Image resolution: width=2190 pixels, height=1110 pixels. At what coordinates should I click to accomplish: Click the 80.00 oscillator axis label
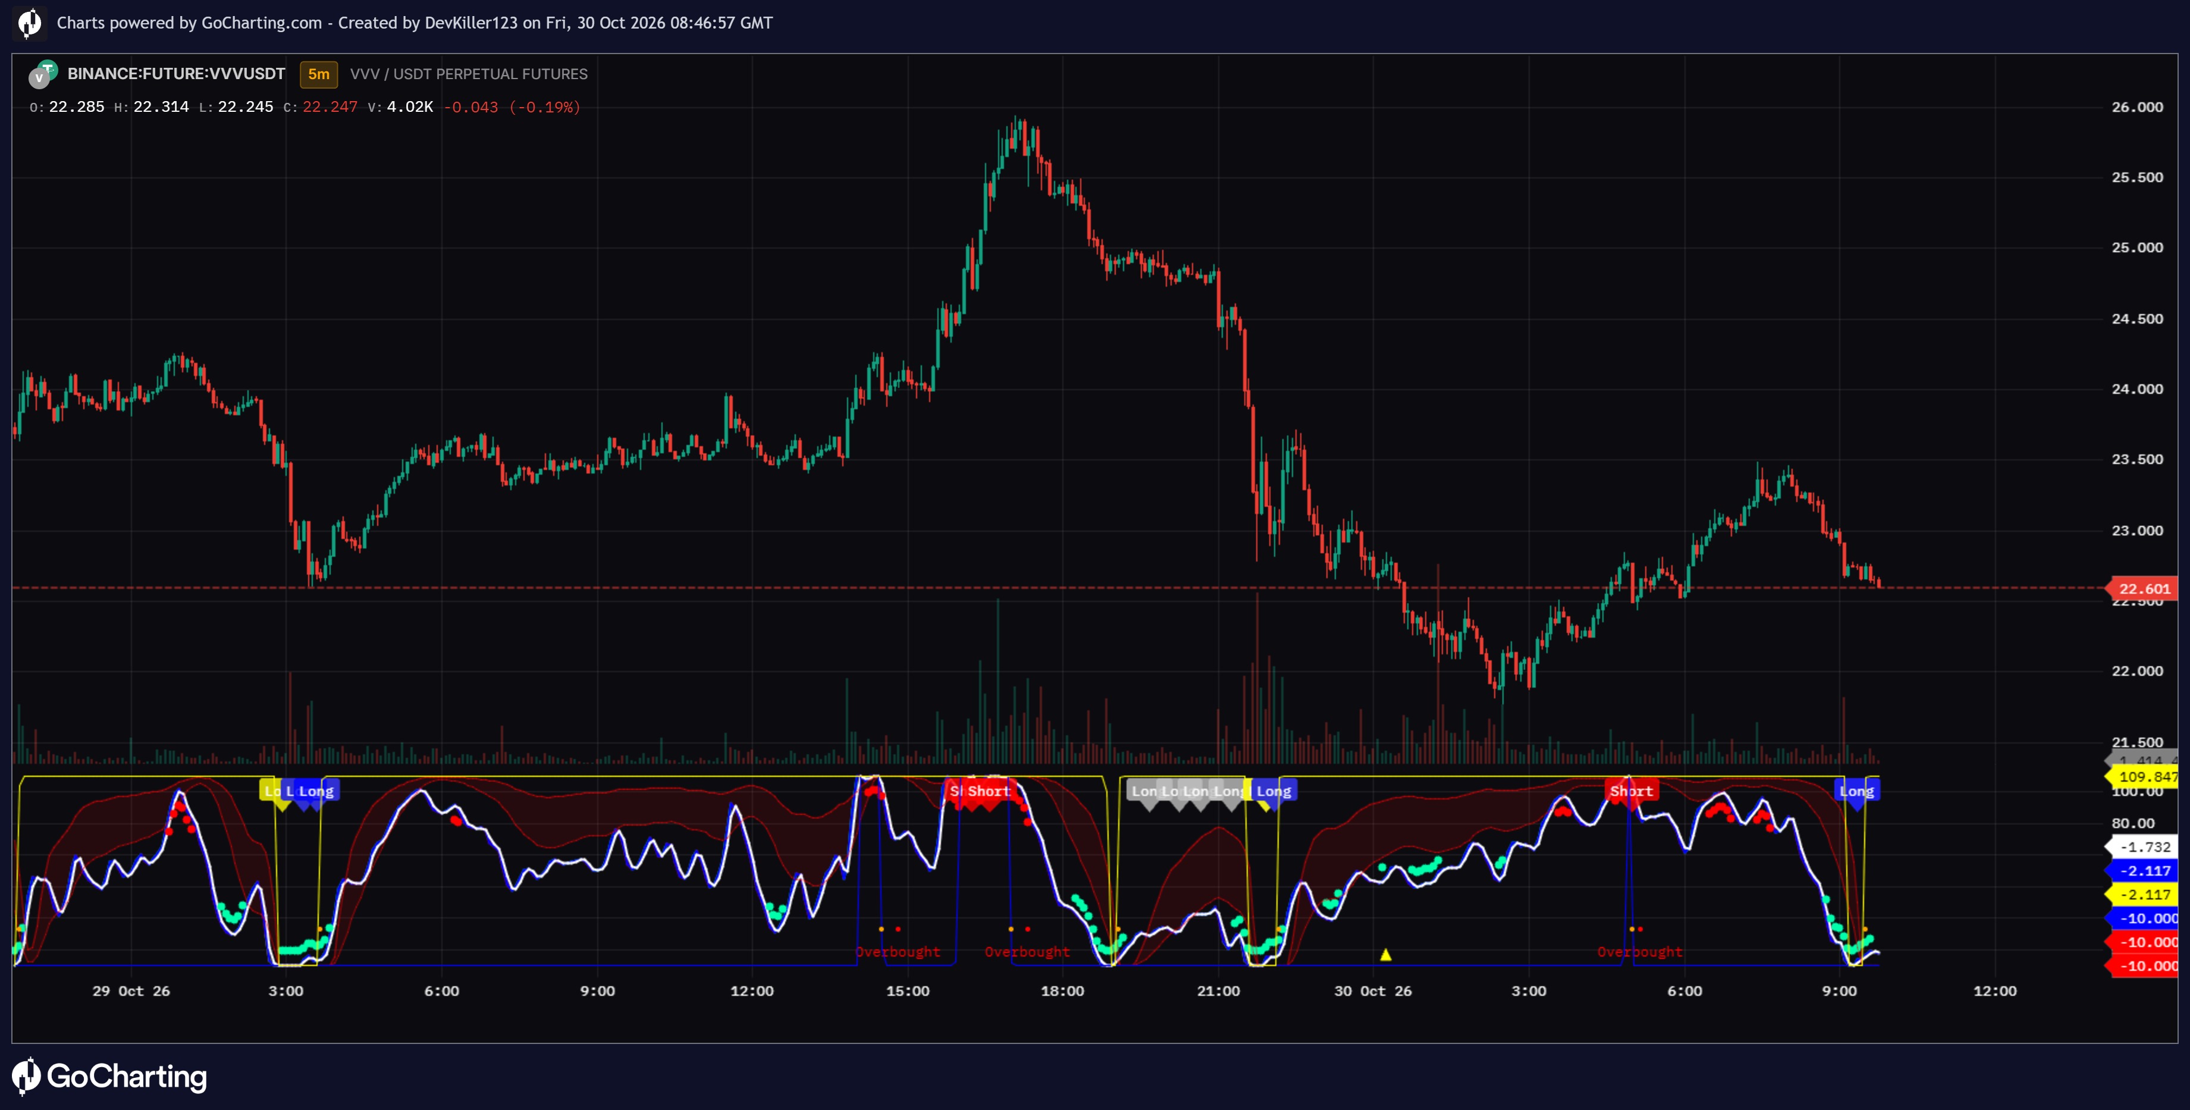[2133, 823]
